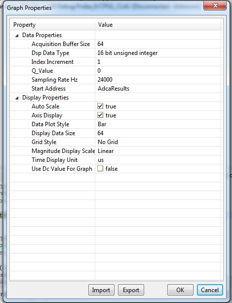
Task: Select the Dsp Data Type label
Action: [x=50, y=53]
